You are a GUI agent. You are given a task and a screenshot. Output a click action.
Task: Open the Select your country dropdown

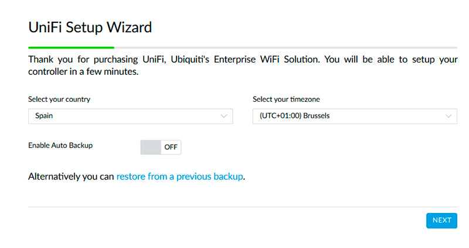click(x=130, y=116)
